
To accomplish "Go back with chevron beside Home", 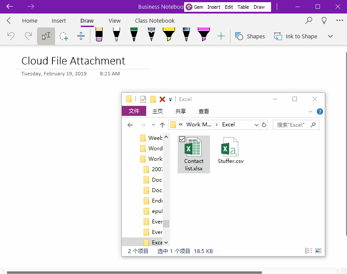I will click(x=9, y=20).
